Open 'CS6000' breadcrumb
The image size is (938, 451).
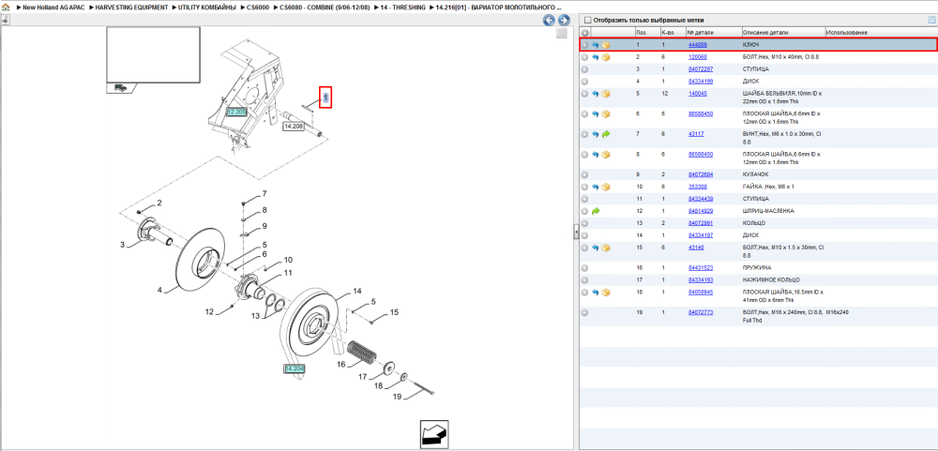(258, 8)
